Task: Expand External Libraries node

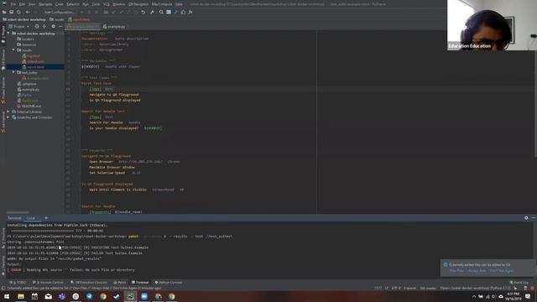Action: (x=8, y=112)
